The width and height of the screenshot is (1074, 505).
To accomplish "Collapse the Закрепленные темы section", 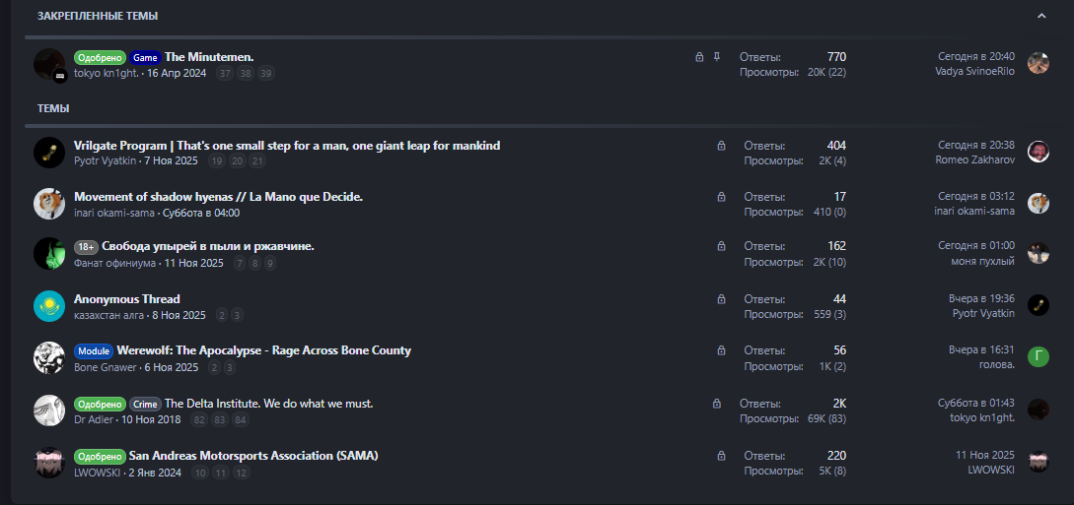I will click(x=1041, y=16).
